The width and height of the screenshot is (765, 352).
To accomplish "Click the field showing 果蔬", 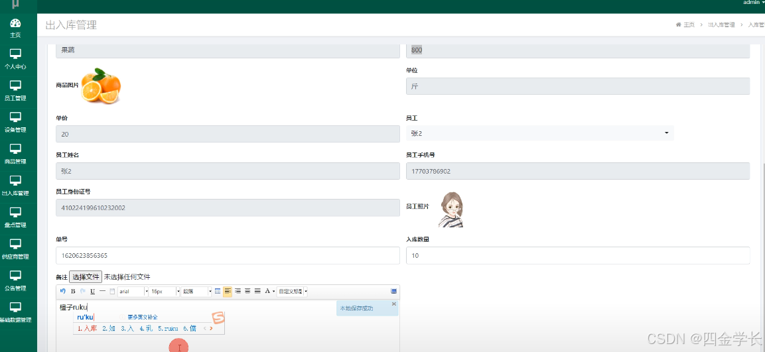I will pos(228,50).
